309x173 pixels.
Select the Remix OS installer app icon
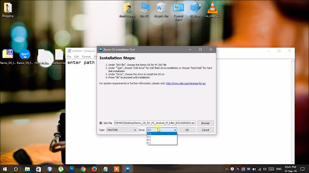coord(25,57)
